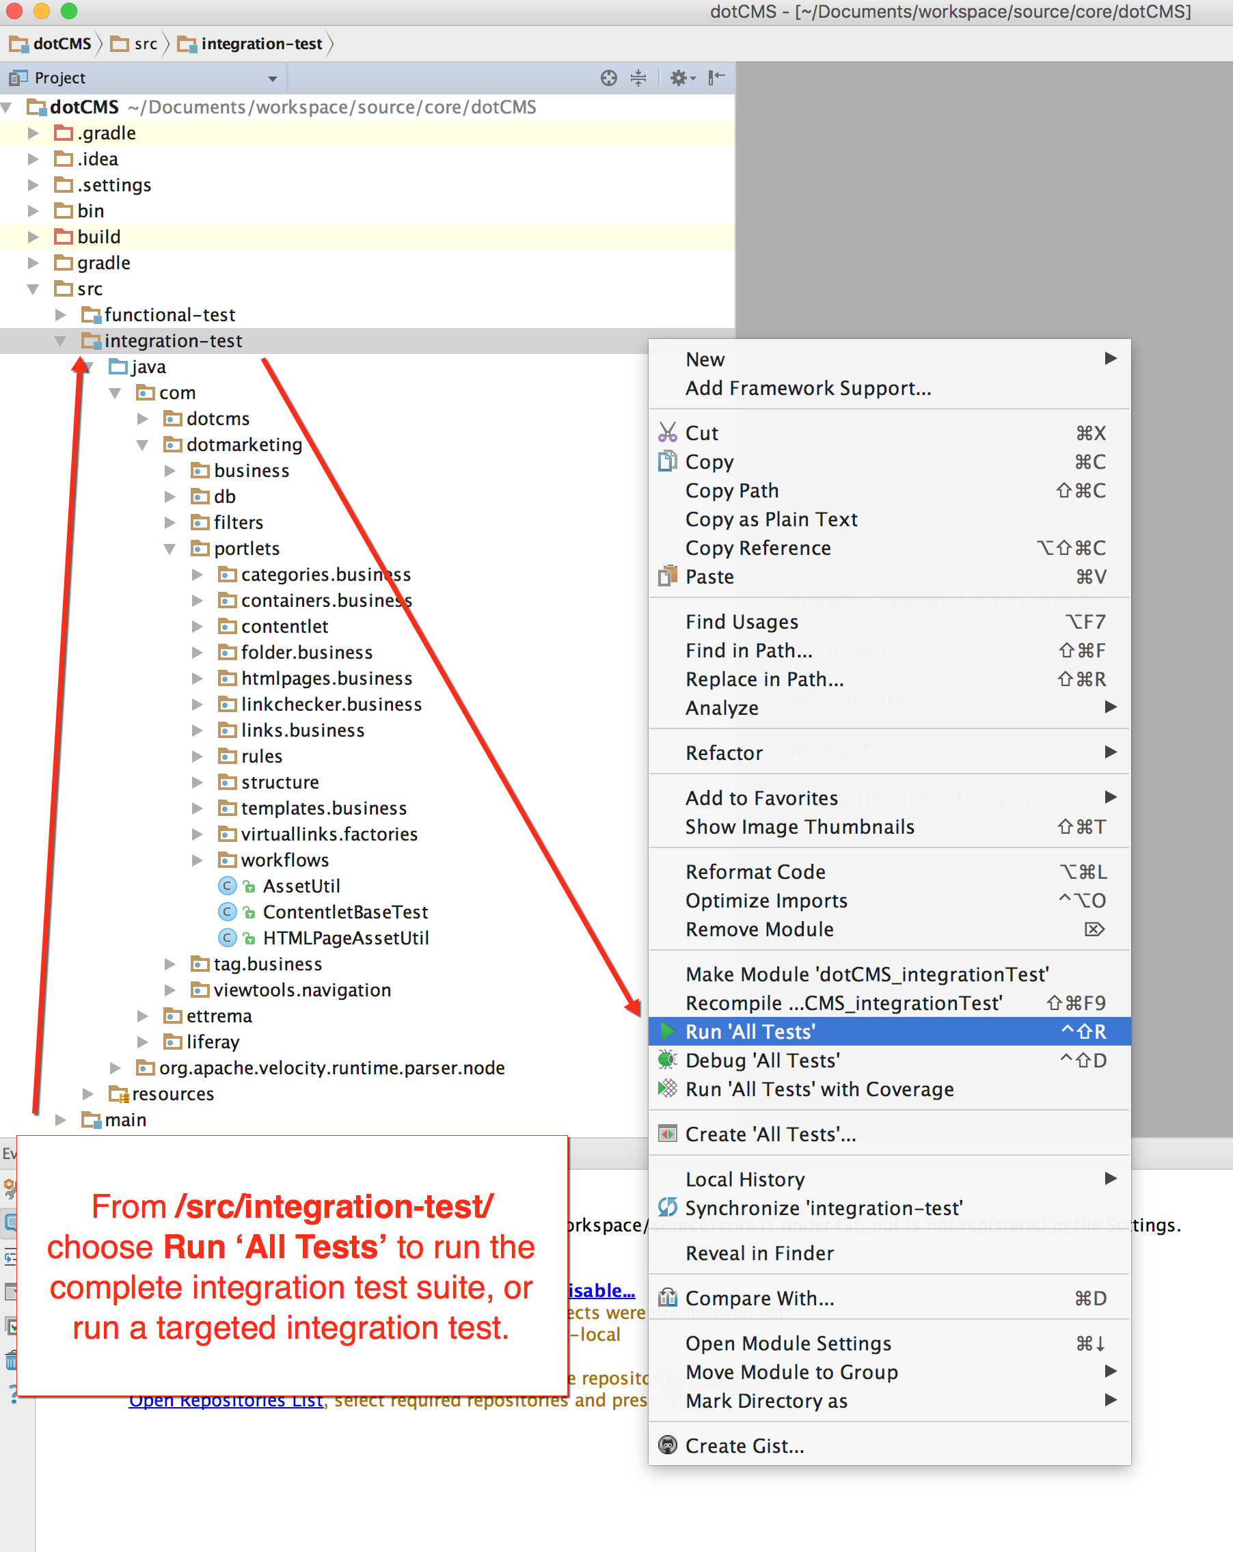Image resolution: width=1233 pixels, height=1552 pixels.
Task: Expand the functional-test folder
Action: 60,314
